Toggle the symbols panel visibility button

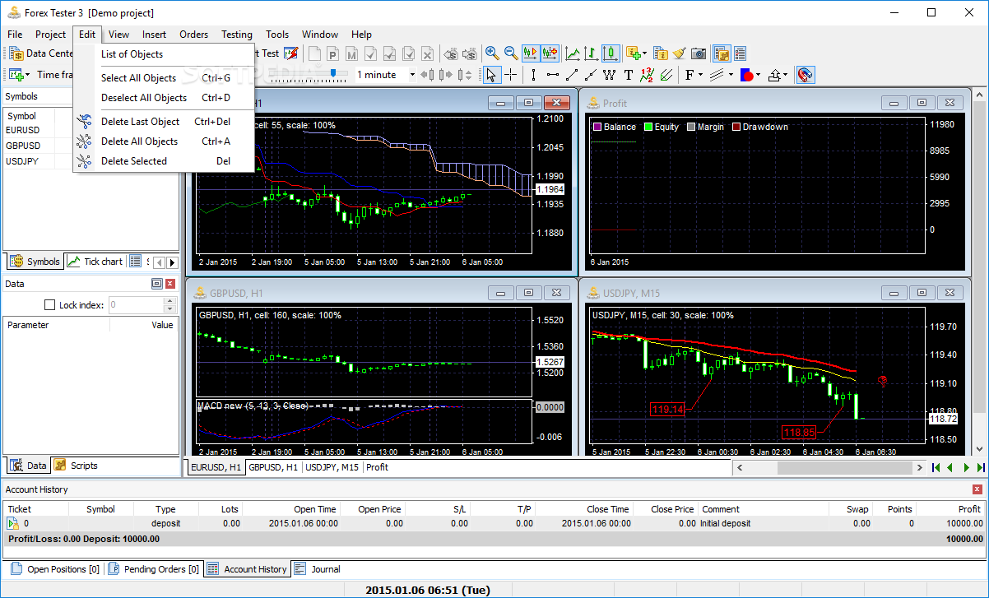pyautogui.click(x=722, y=53)
